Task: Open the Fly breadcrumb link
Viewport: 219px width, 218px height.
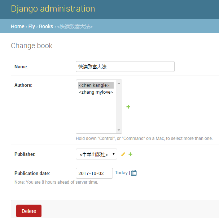Action: [x=31, y=26]
